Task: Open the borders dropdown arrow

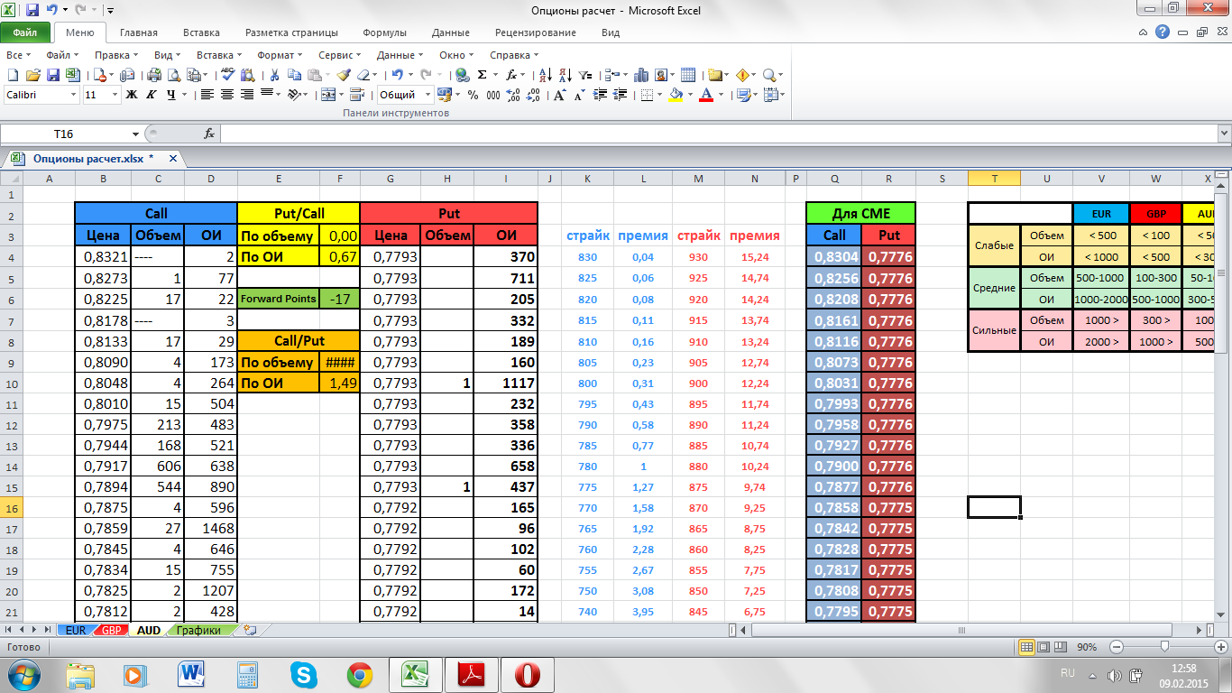Action: pos(659,95)
